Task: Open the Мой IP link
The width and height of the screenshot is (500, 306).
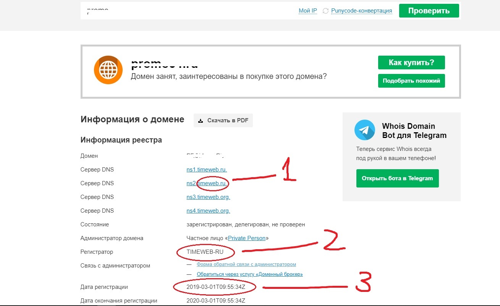Action: tap(308, 11)
